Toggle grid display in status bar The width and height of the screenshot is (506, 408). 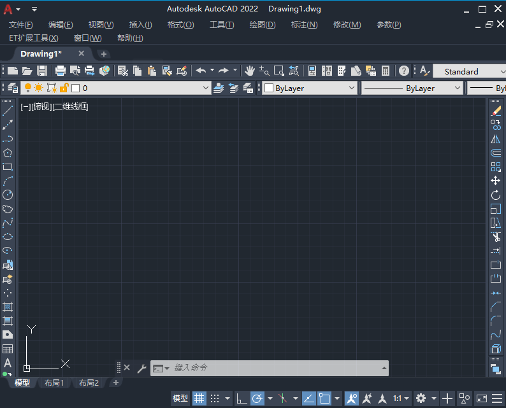coord(199,398)
